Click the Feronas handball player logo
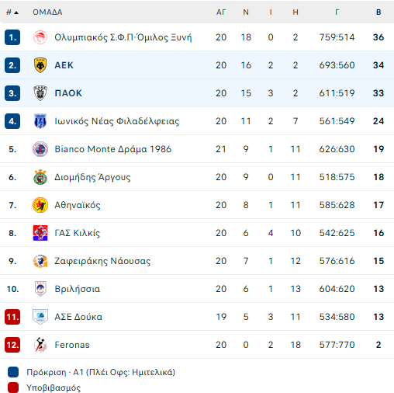The width and height of the screenshot is (394, 393). 40,345
